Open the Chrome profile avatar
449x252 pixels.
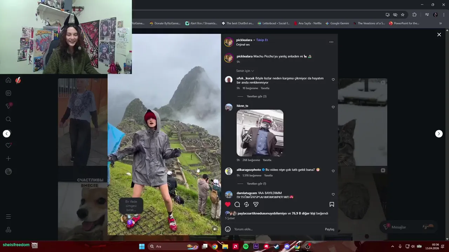[x=435, y=15]
